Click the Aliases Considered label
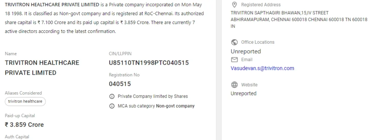This screenshot has height=140, width=370. 23,93
